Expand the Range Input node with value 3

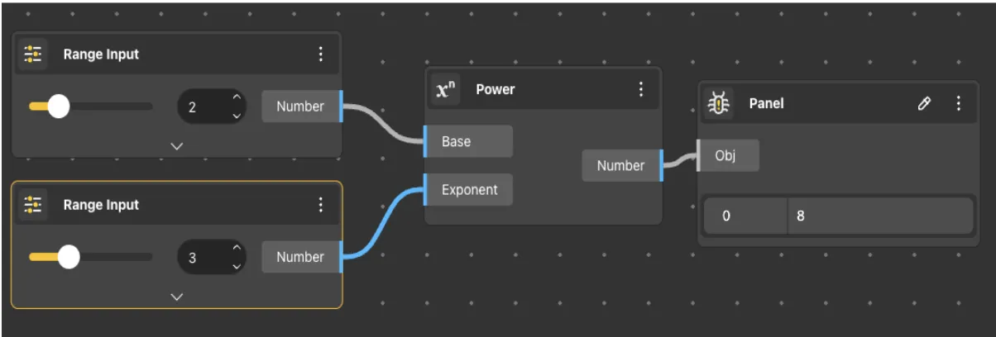click(176, 296)
